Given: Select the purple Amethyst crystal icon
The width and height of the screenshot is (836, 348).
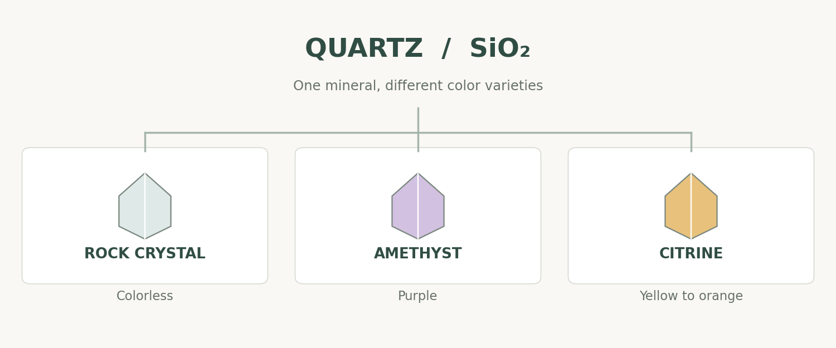Looking at the screenshot, I should 418,206.
